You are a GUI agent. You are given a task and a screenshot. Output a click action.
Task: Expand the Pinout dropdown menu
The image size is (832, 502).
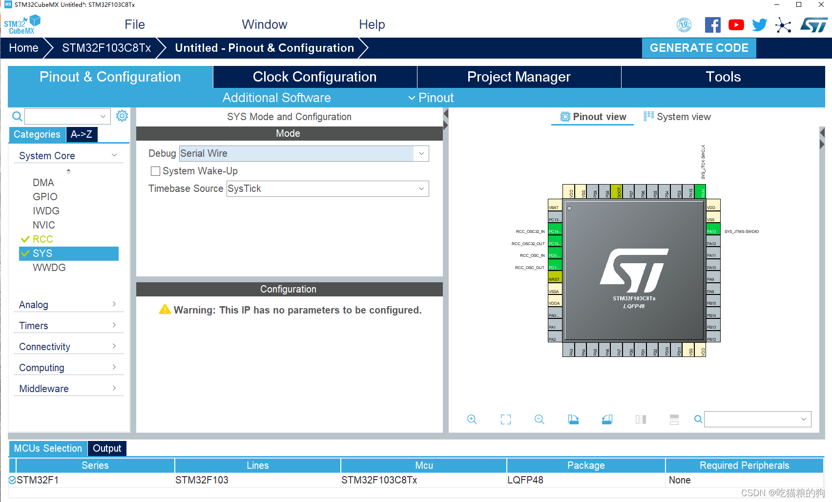431,98
